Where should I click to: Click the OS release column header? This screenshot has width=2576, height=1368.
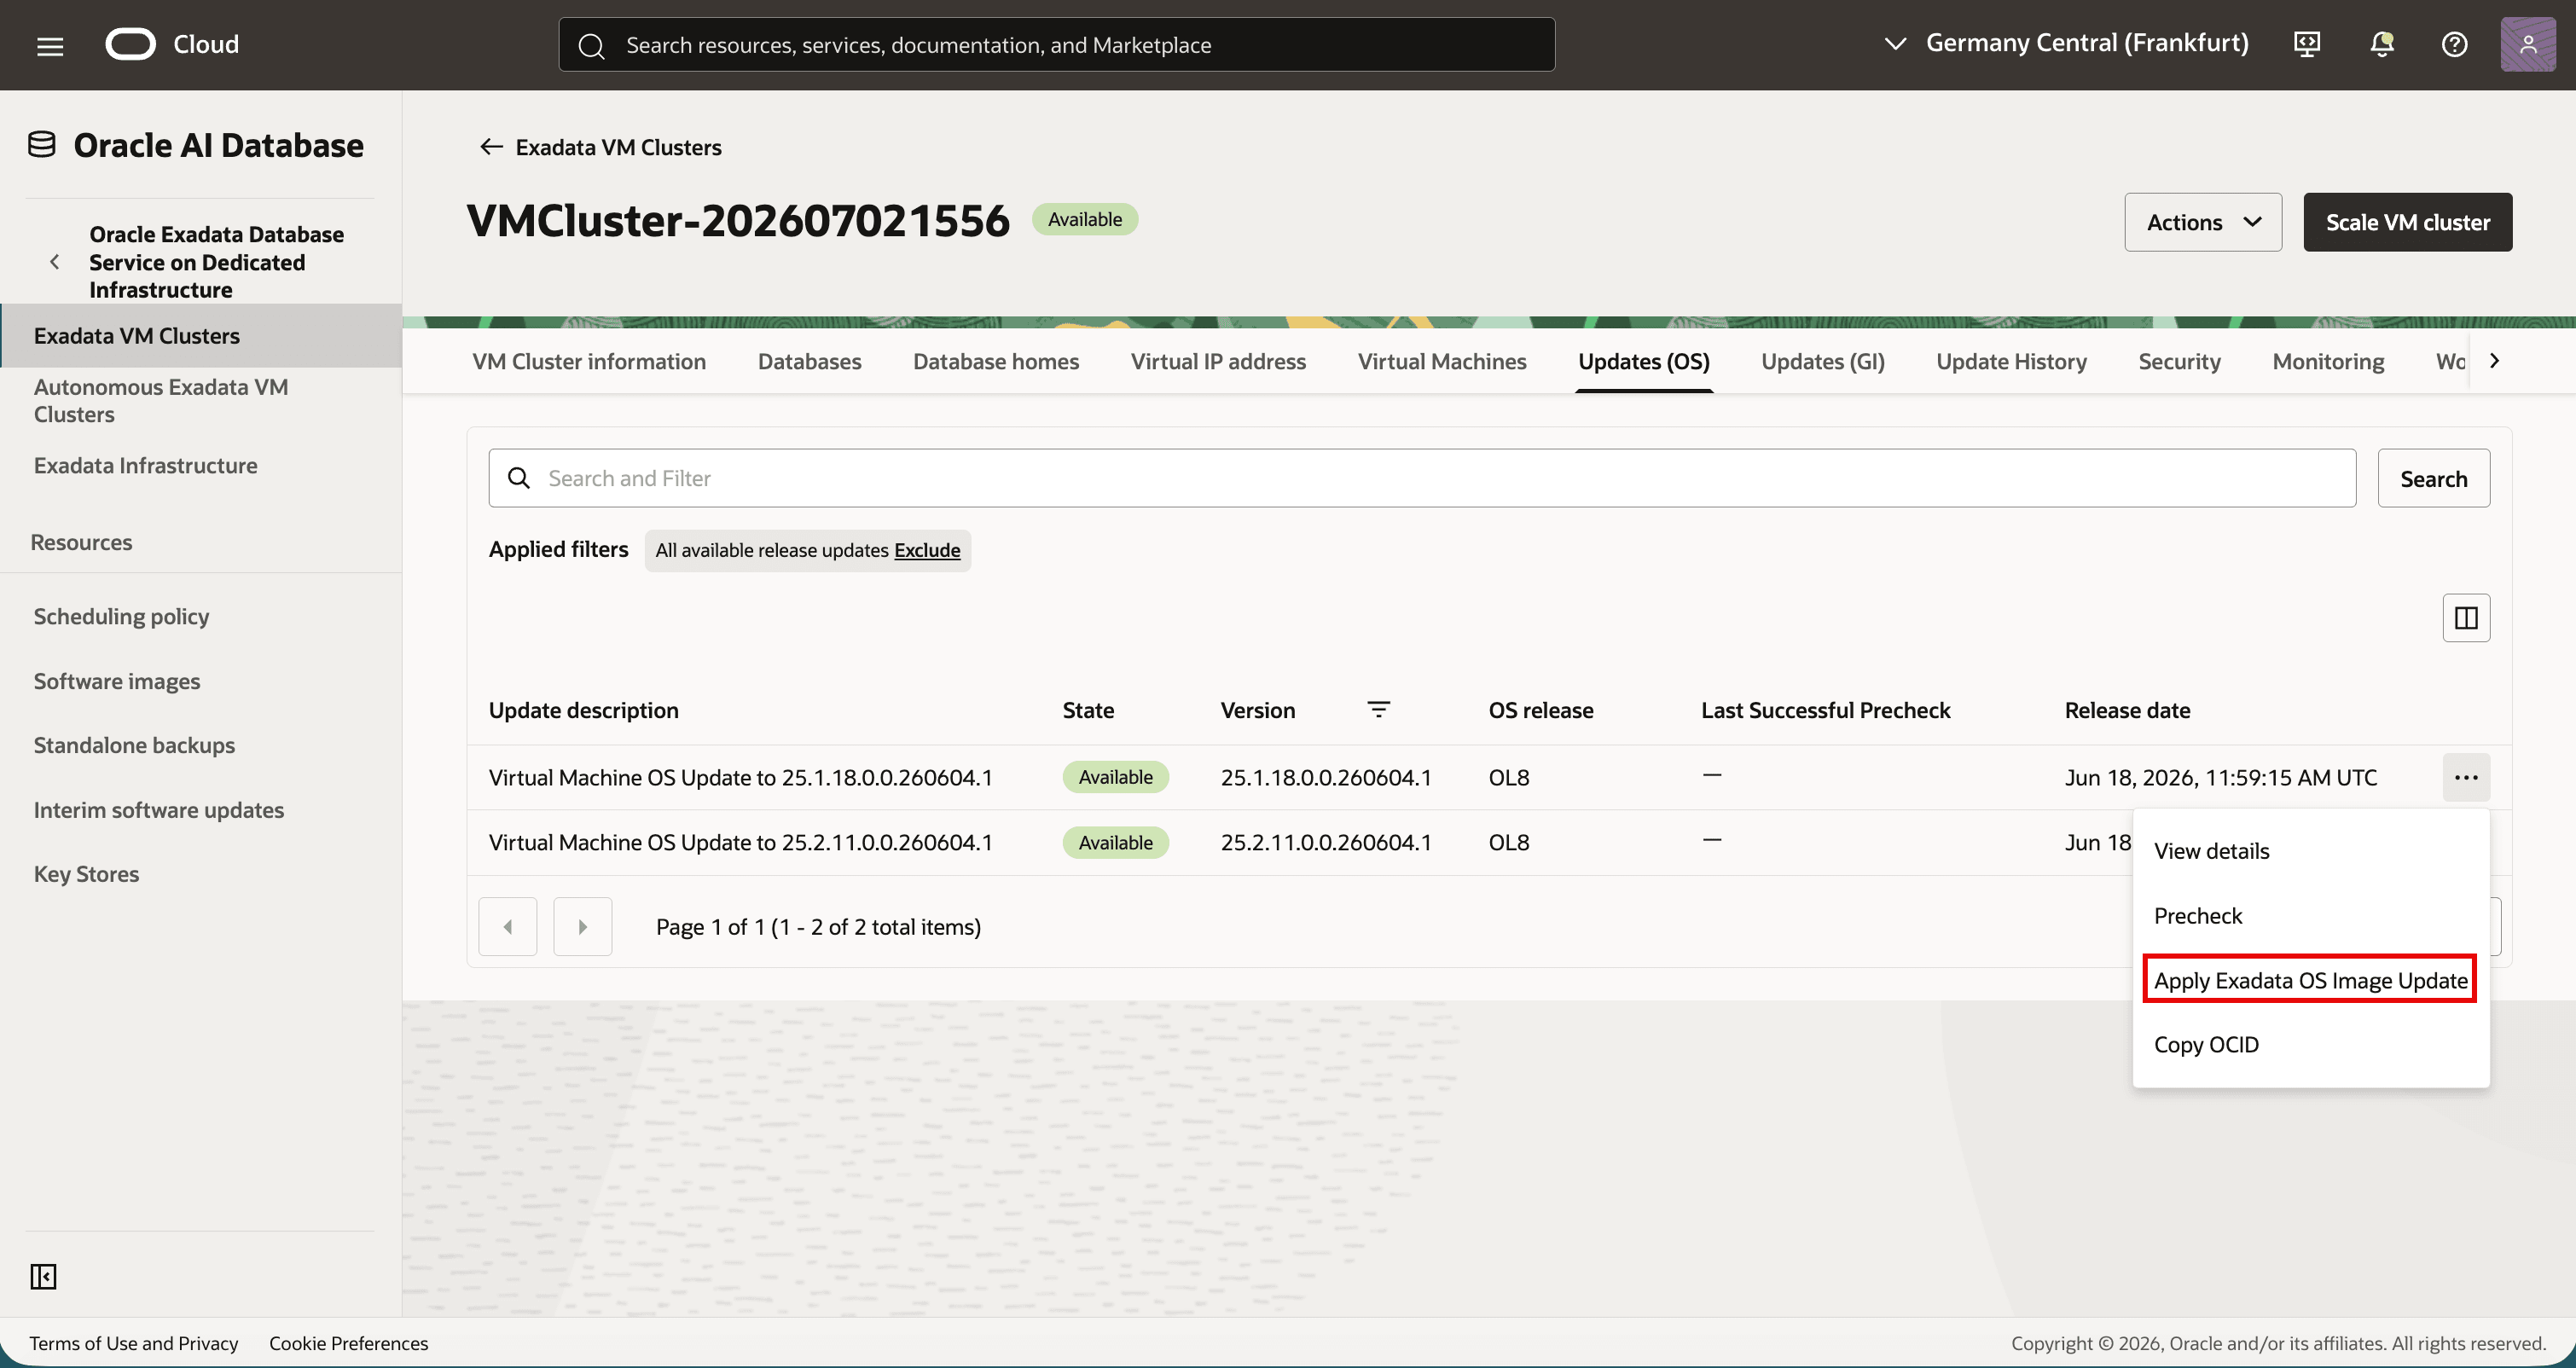click(x=1540, y=710)
